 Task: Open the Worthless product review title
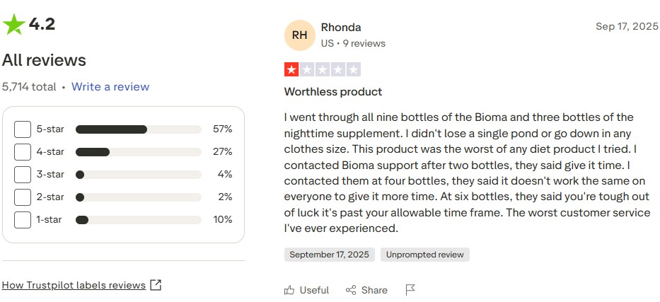pos(332,92)
